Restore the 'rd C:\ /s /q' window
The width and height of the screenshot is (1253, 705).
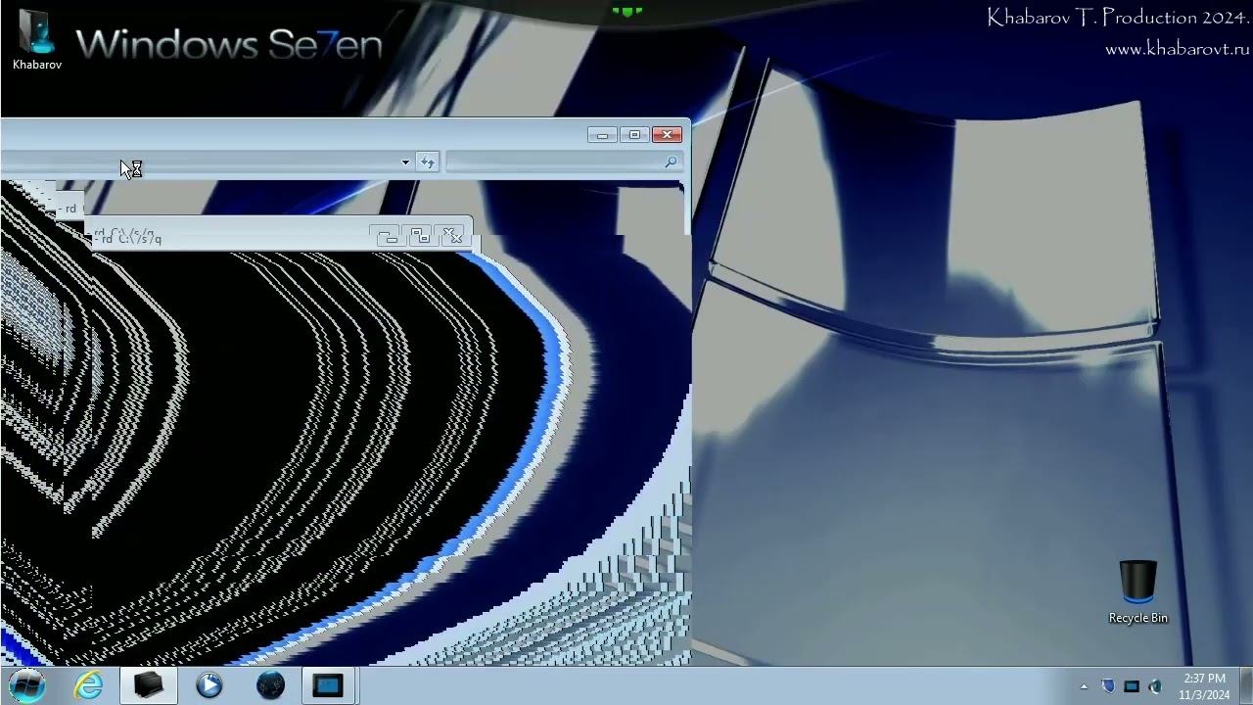[420, 237]
